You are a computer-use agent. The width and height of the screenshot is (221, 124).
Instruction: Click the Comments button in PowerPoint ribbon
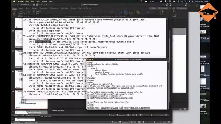(x=163, y=8)
